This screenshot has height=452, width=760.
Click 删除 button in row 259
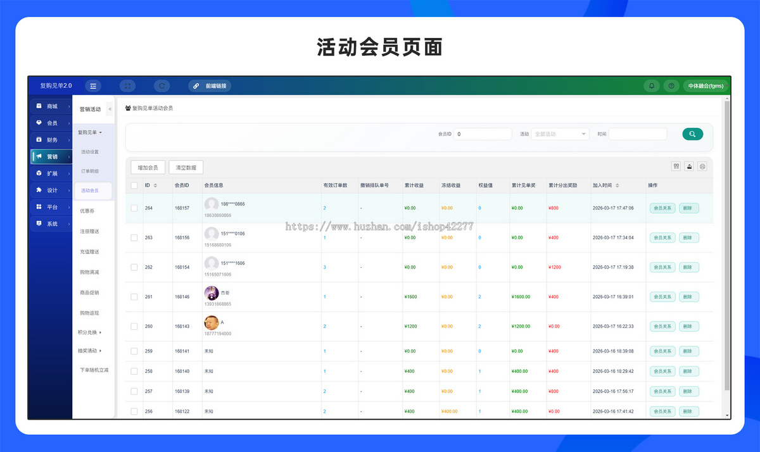(689, 351)
